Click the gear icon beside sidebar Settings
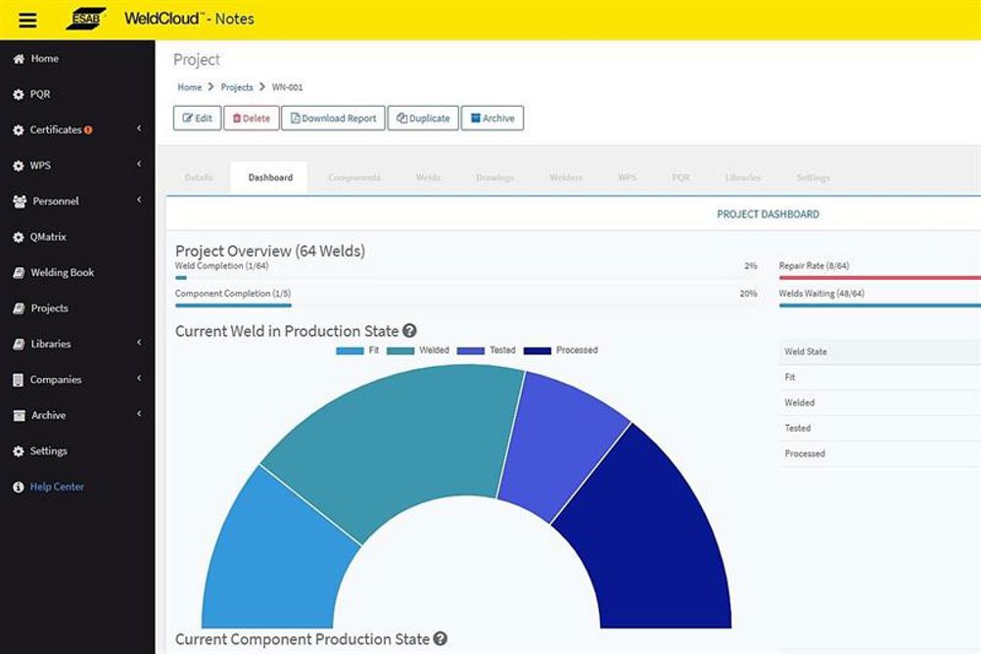 pos(19,451)
